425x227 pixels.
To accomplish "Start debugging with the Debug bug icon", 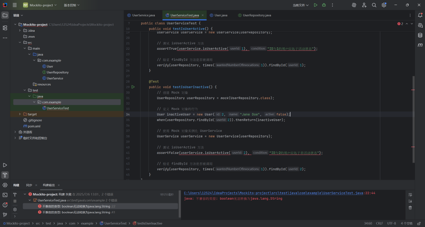I will [324, 5].
